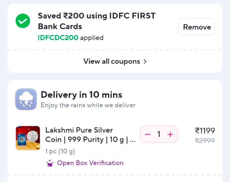Click the ₹1199 discounted price

pyautogui.click(x=205, y=131)
